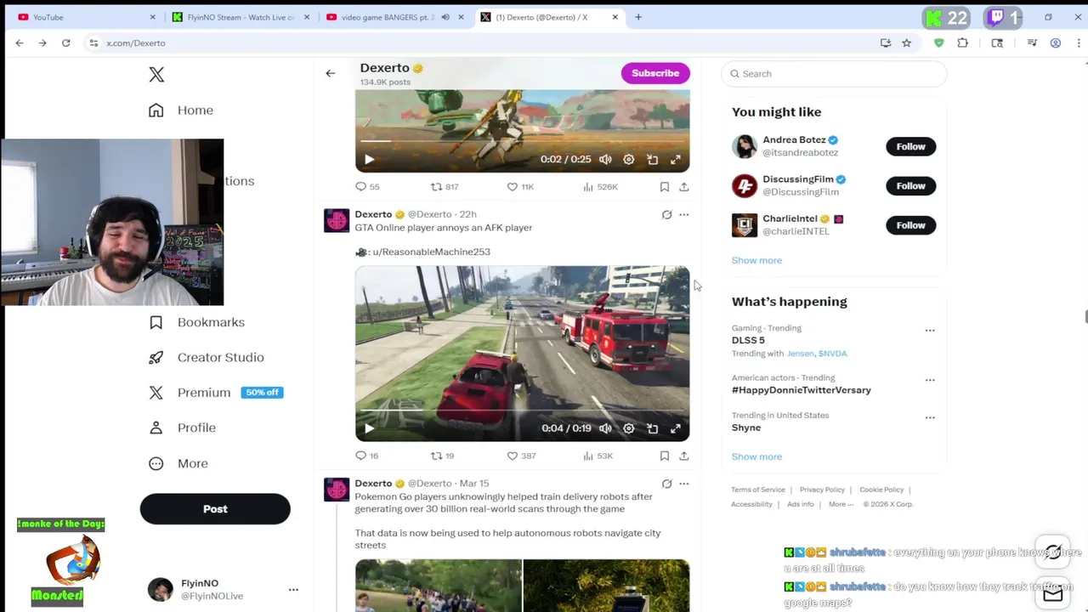Go back using the Dexerto header arrow
This screenshot has width=1088, height=612.
click(x=331, y=73)
